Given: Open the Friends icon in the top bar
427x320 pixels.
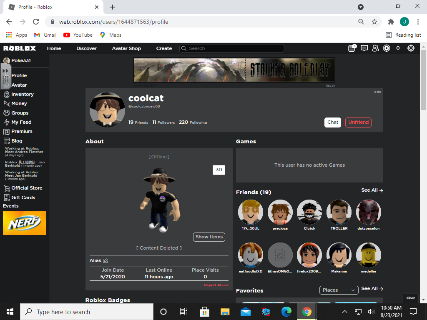Looking at the screenshot, I should click(375, 48).
